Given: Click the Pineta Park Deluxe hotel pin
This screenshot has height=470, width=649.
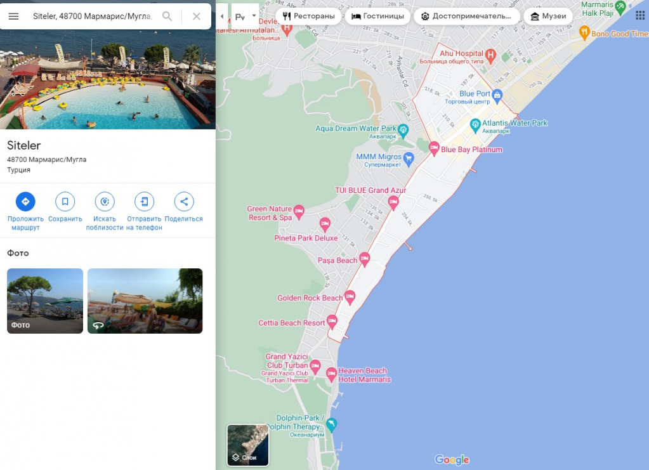Looking at the screenshot, I should tap(325, 225).
